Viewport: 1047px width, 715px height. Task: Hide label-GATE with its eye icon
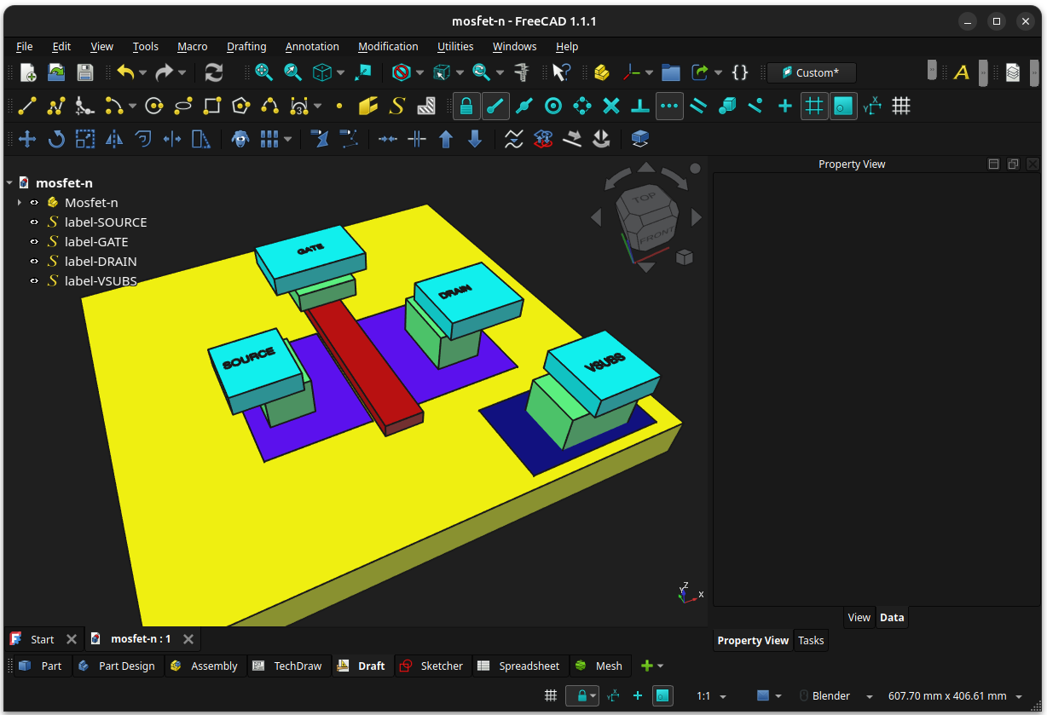pyautogui.click(x=35, y=242)
